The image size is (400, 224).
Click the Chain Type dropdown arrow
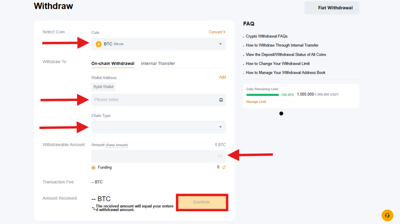point(220,127)
